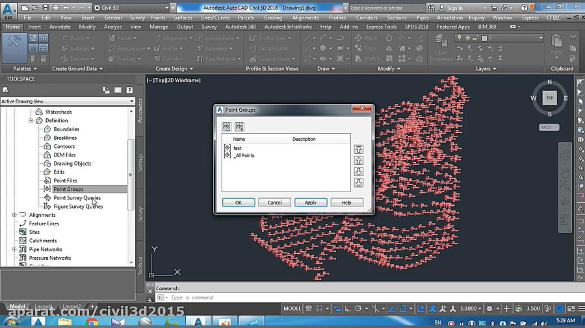The width and height of the screenshot is (585, 328).
Task: Click OK in Point Groups dialog
Action: (239, 203)
